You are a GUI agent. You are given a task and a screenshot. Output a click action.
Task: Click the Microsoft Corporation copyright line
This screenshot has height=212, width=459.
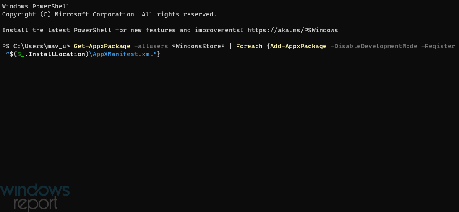pos(110,14)
